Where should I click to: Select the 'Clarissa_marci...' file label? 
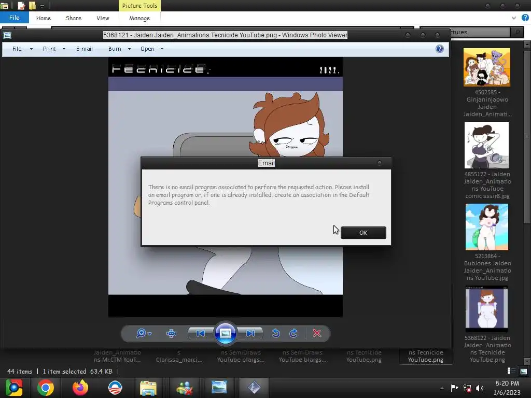click(179, 360)
